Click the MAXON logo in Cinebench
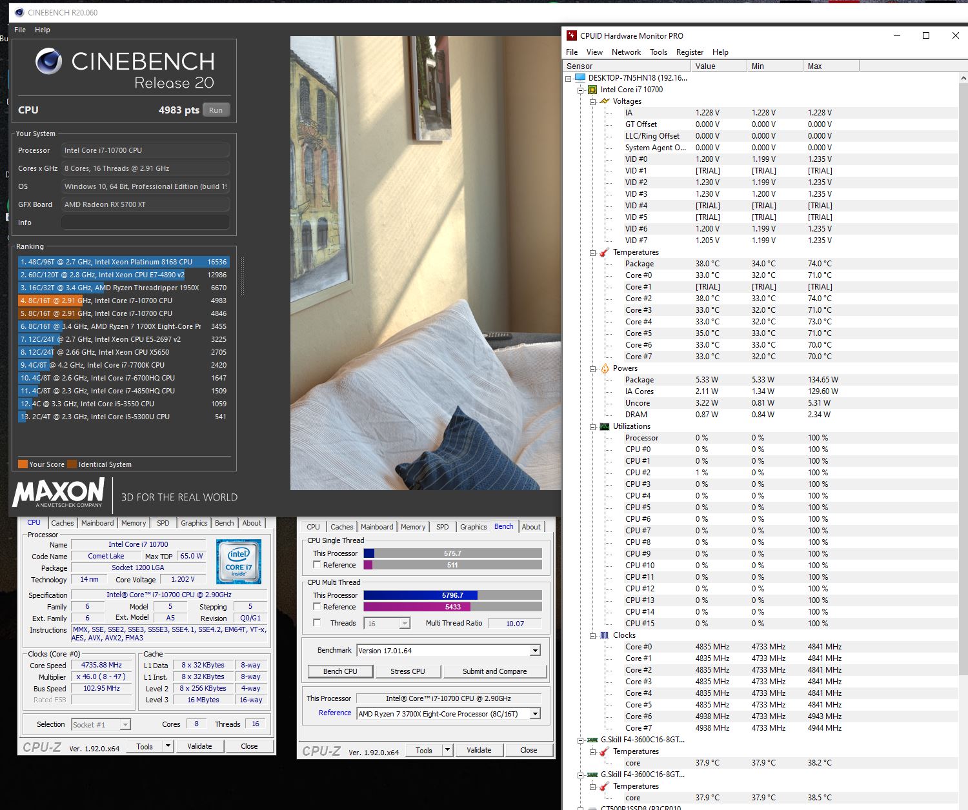This screenshot has height=810, width=968. (59, 493)
